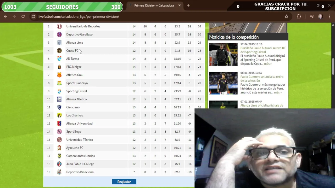This screenshot has height=188, width=335.
Task: Open AD Tarma team link
Action: click(72, 59)
